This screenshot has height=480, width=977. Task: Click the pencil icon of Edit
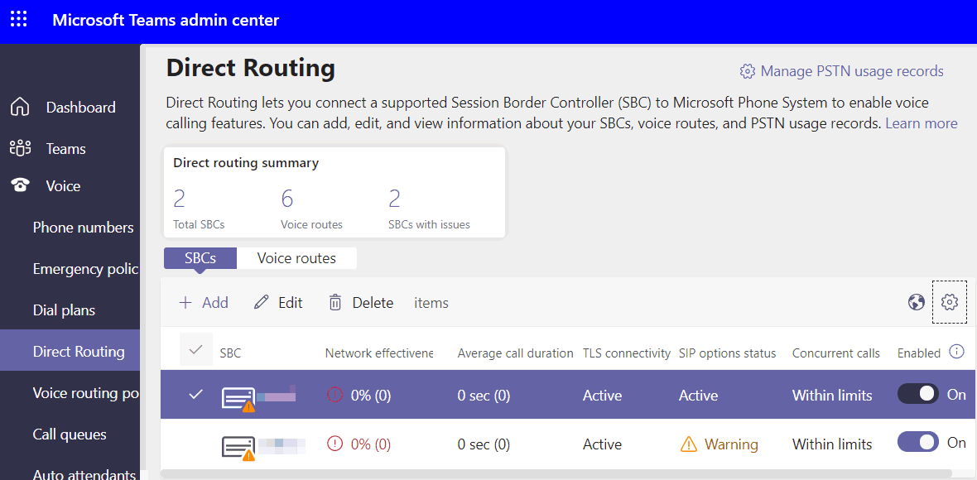tap(262, 303)
